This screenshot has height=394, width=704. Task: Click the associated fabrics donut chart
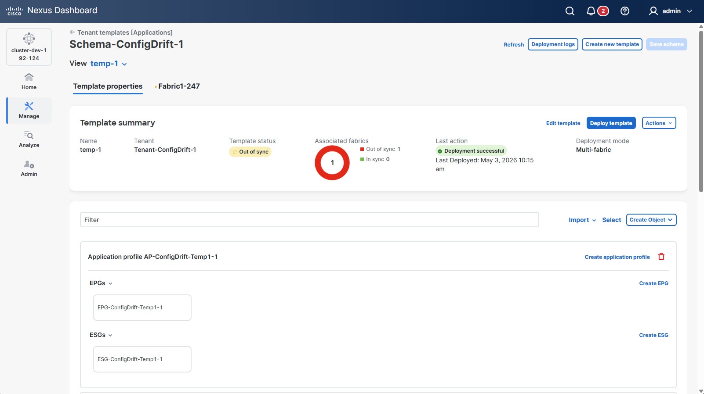(332, 163)
